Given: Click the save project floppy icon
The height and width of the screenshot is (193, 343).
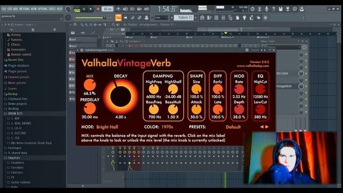Looking at the screenshot, I should (281, 9).
